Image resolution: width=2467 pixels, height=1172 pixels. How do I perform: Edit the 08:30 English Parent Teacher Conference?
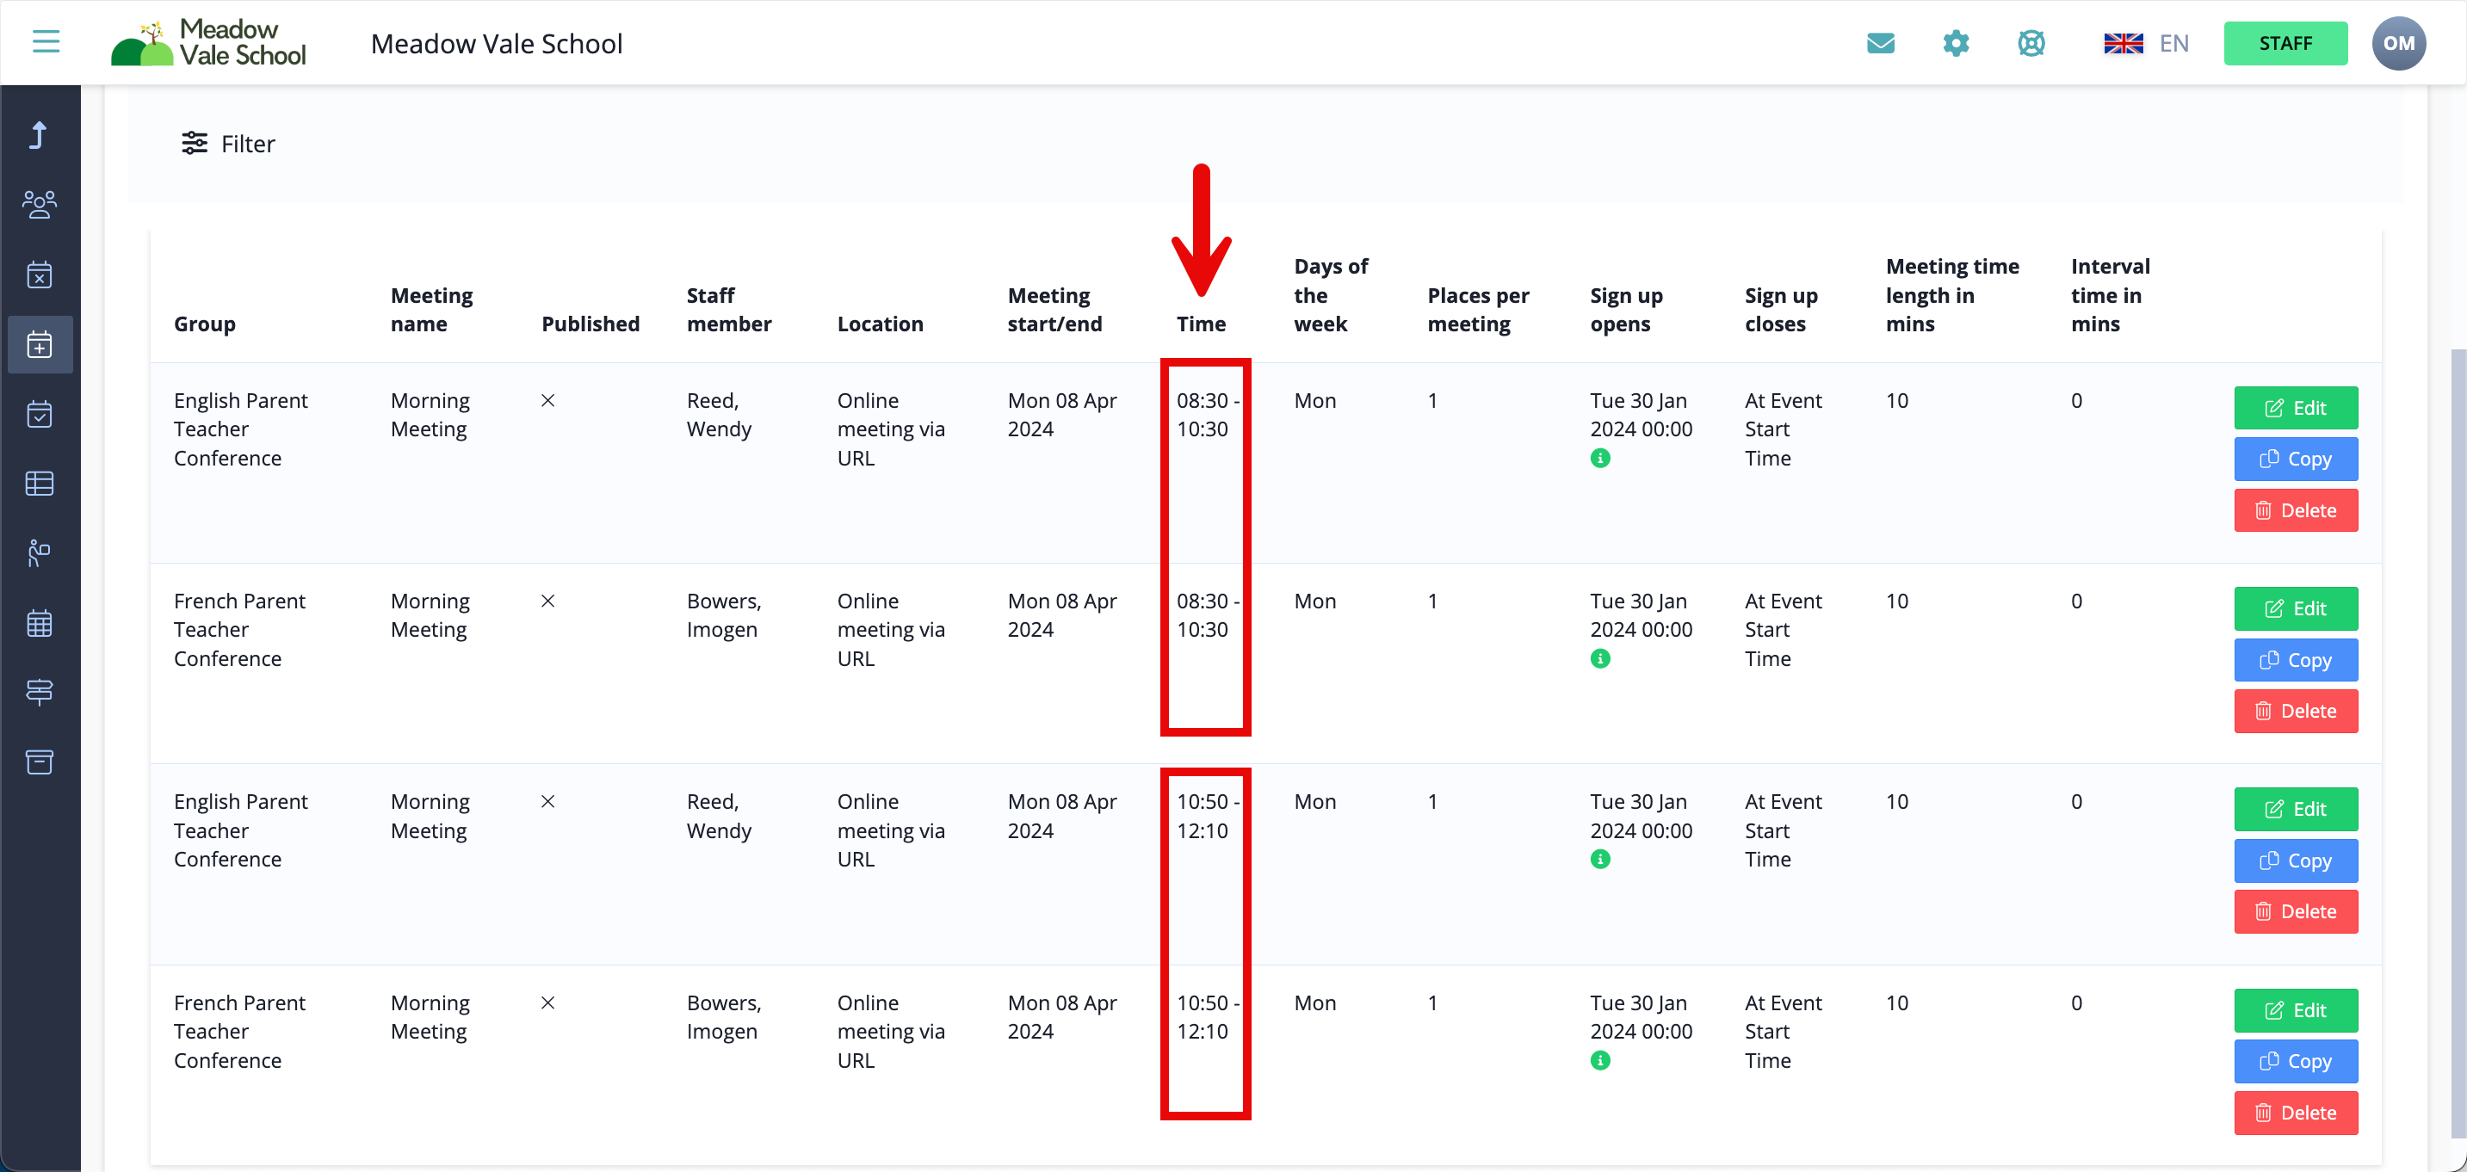point(2296,408)
